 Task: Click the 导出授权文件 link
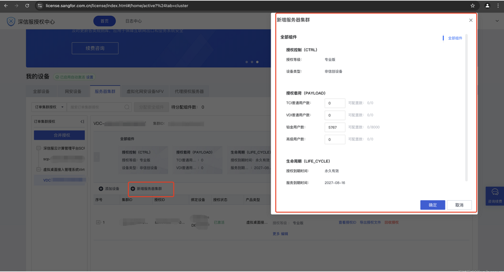(x=370, y=222)
